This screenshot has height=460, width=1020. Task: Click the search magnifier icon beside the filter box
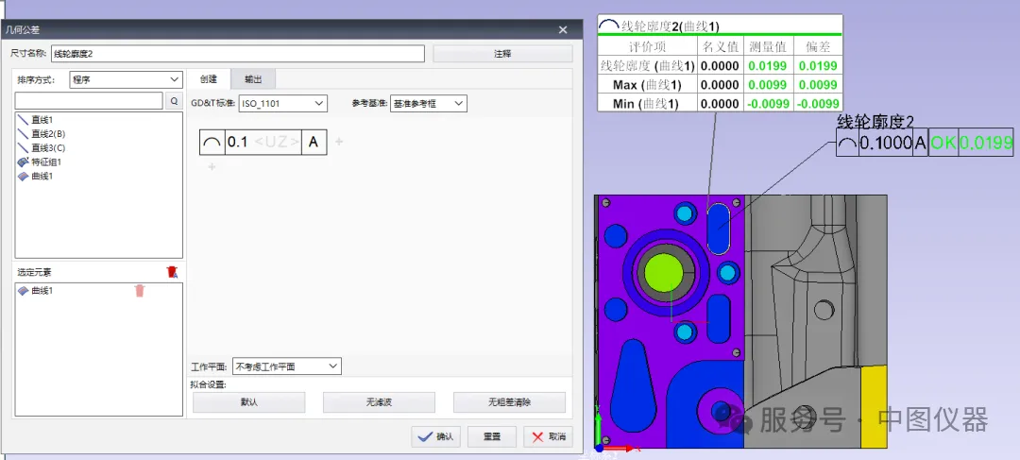coord(174,100)
